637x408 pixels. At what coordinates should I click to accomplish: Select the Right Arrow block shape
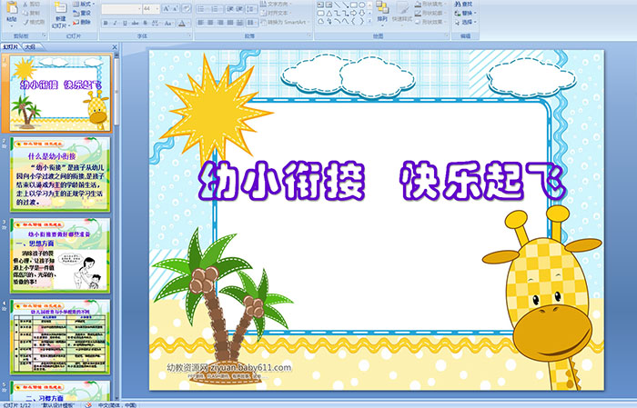[353, 13]
